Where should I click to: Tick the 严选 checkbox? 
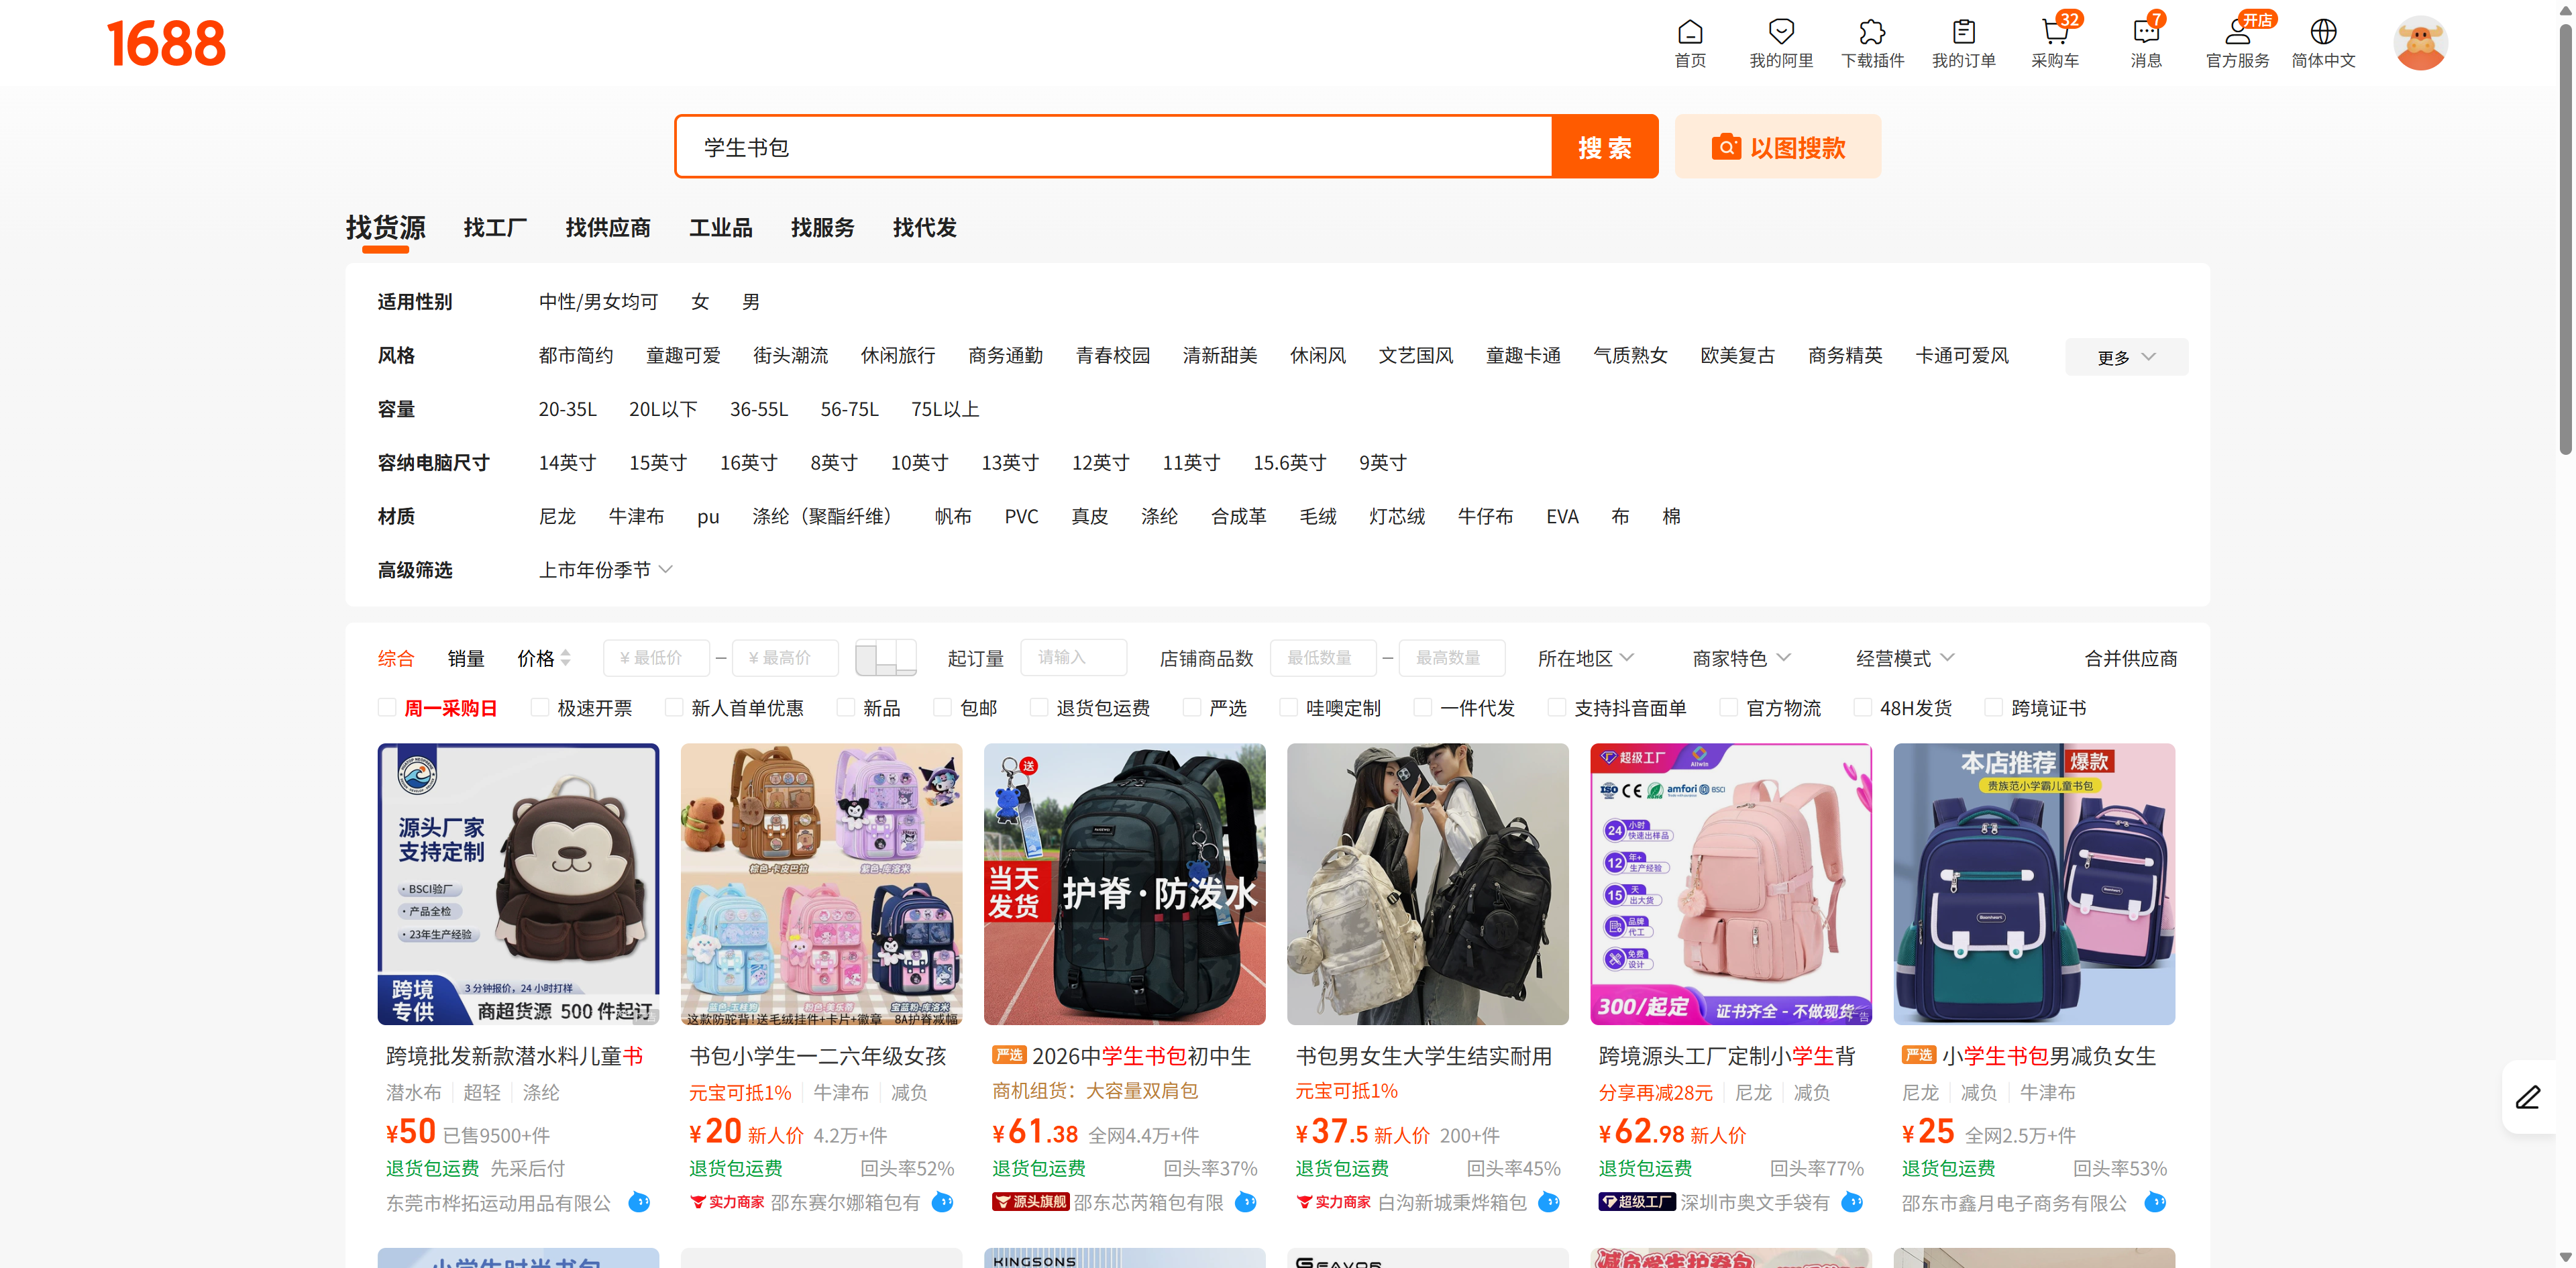click(x=1192, y=708)
